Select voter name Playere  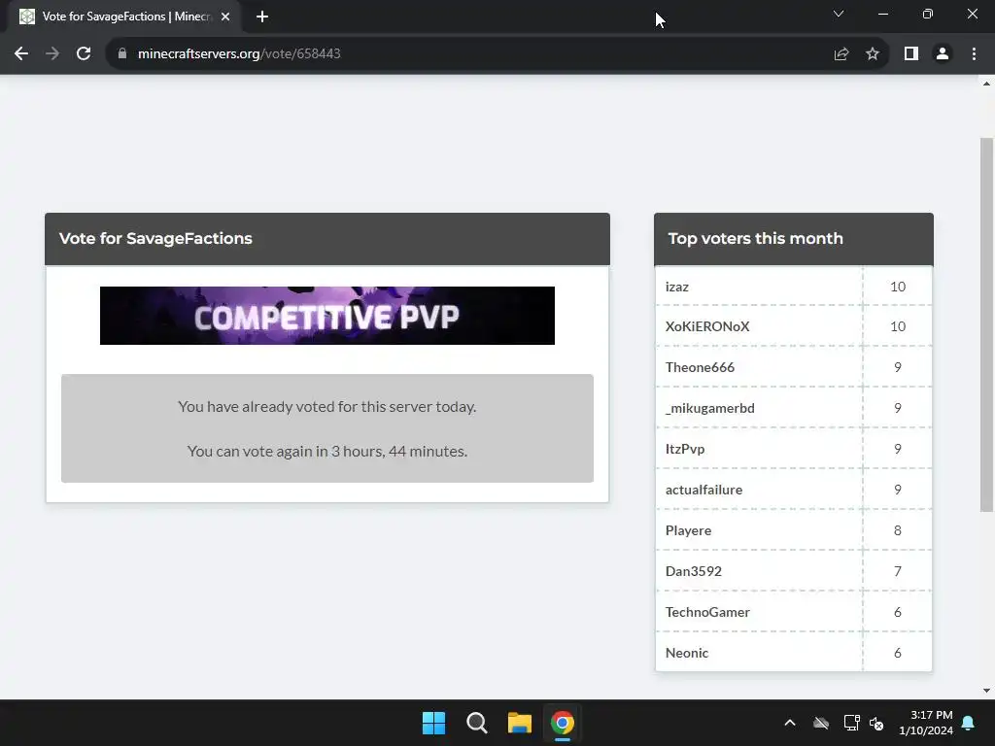[x=689, y=530]
